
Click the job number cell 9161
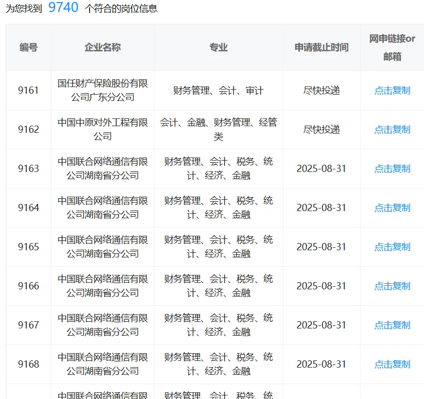tap(28, 90)
